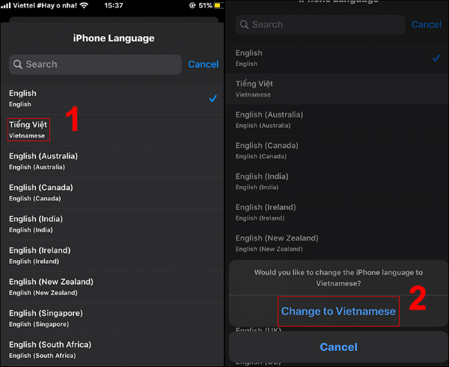The width and height of the screenshot is (449, 367).
Task: Tap the blue checkmark beside English on right screen
Action: (x=436, y=58)
